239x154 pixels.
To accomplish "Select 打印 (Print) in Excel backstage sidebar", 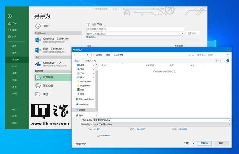I will pos(14,66).
